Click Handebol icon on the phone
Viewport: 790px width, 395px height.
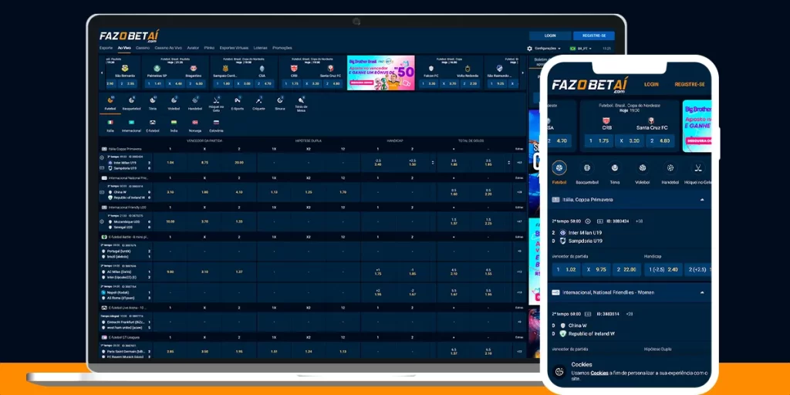[x=670, y=167]
